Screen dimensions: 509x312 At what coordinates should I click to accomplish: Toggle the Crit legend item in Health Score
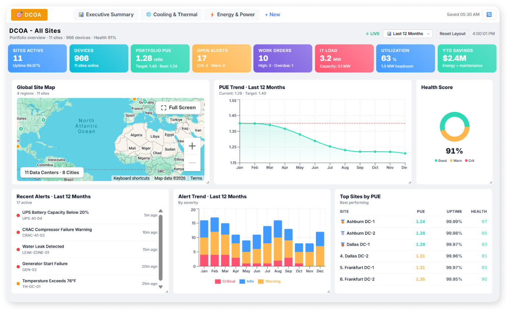[470, 160]
